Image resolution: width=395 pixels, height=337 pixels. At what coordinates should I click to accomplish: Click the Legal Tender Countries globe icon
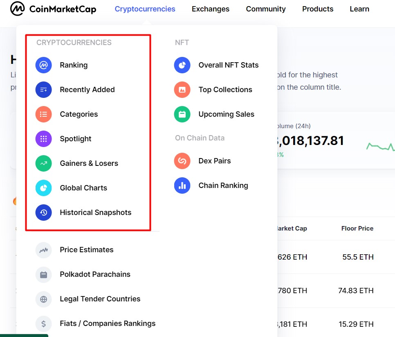click(44, 299)
